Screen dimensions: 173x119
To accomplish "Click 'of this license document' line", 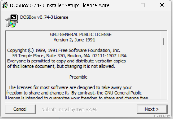I will [61, 66].
